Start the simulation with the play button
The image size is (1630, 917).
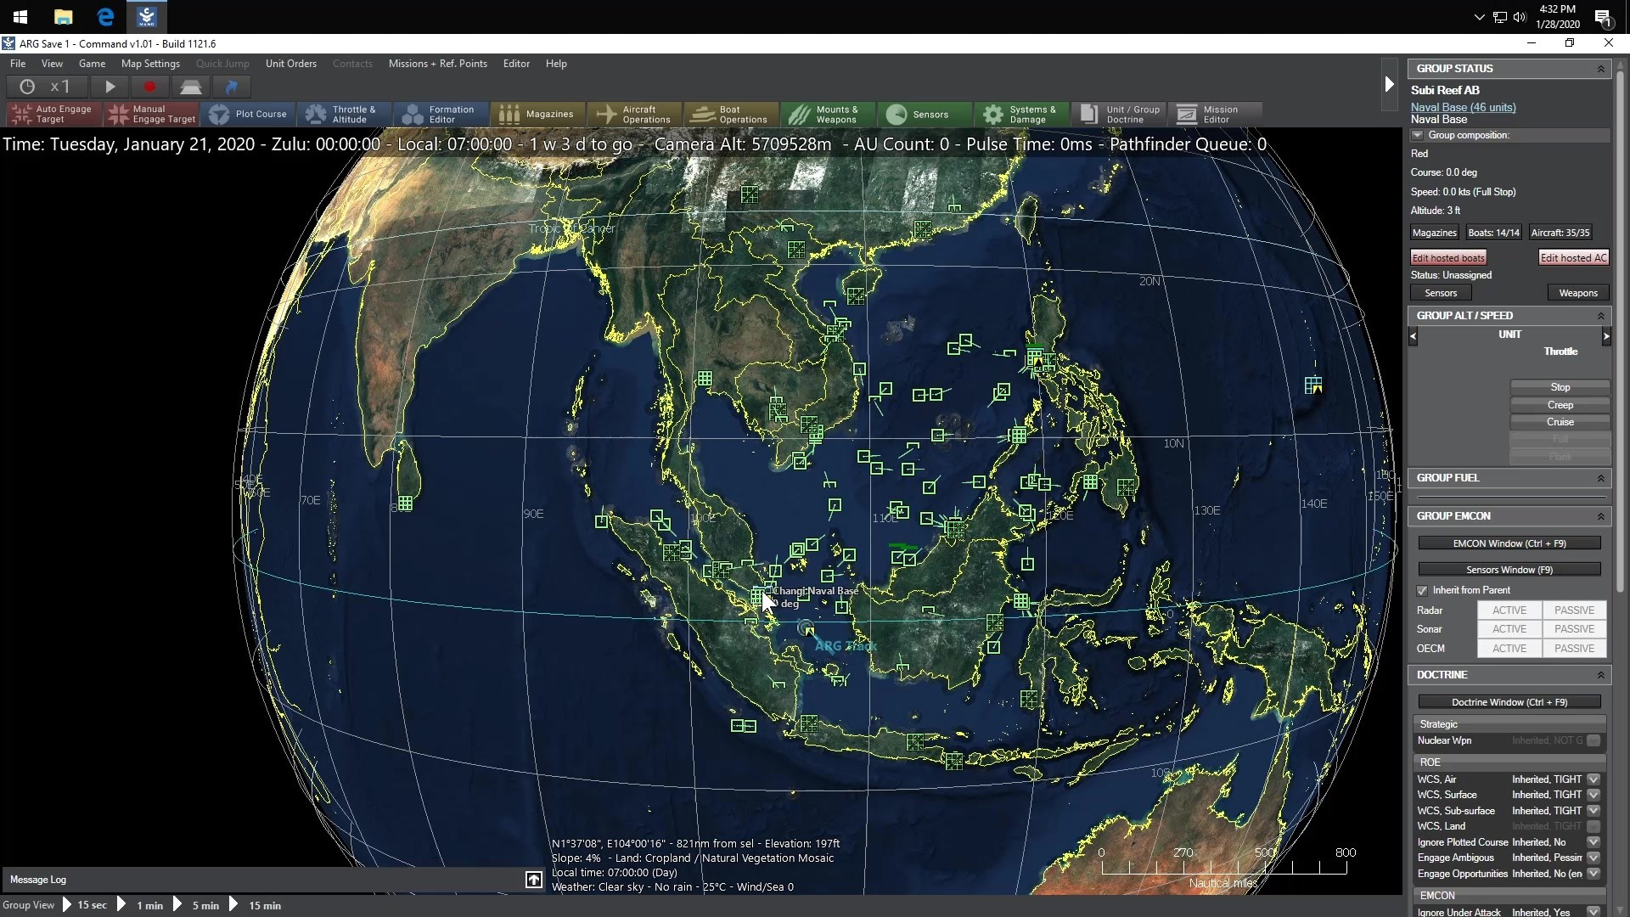(110, 87)
